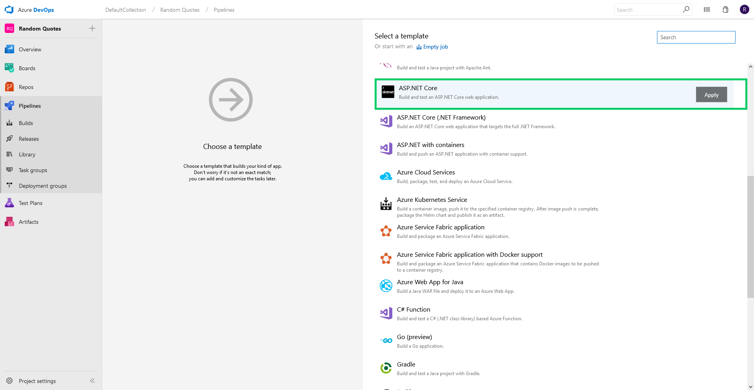The width and height of the screenshot is (754, 390).
Task: Open the Artifacts hub icon
Action: [9, 222]
